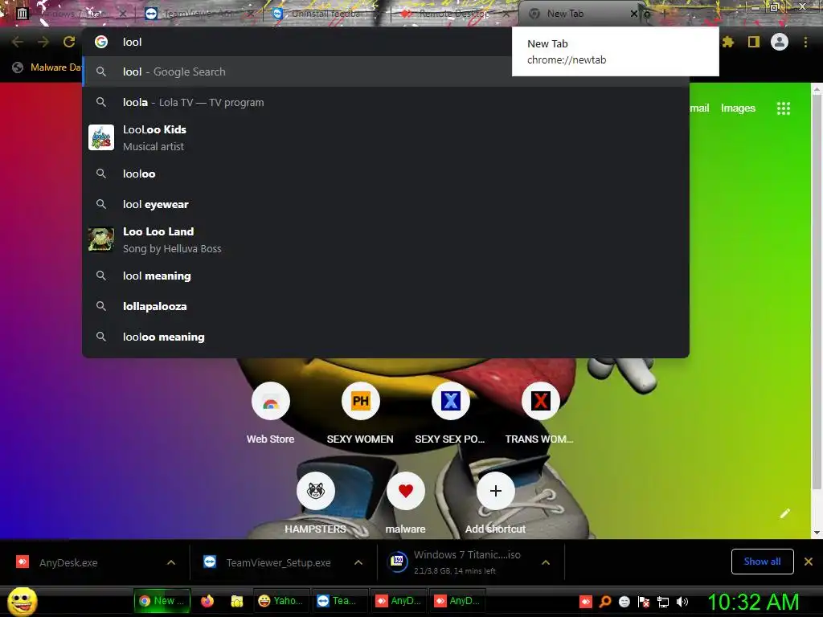Click the Action Center flag tray icon

644,602
